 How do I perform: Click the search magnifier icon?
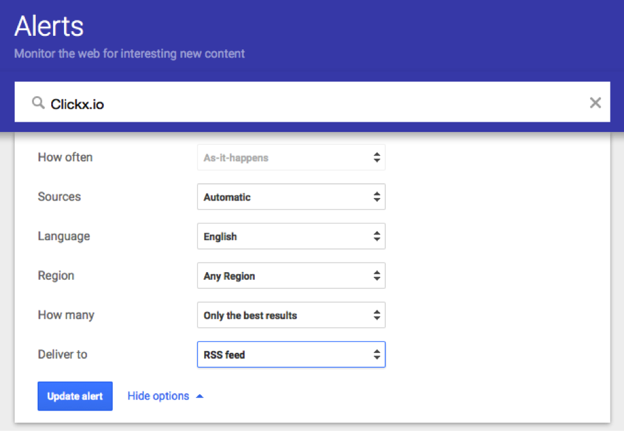38,102
